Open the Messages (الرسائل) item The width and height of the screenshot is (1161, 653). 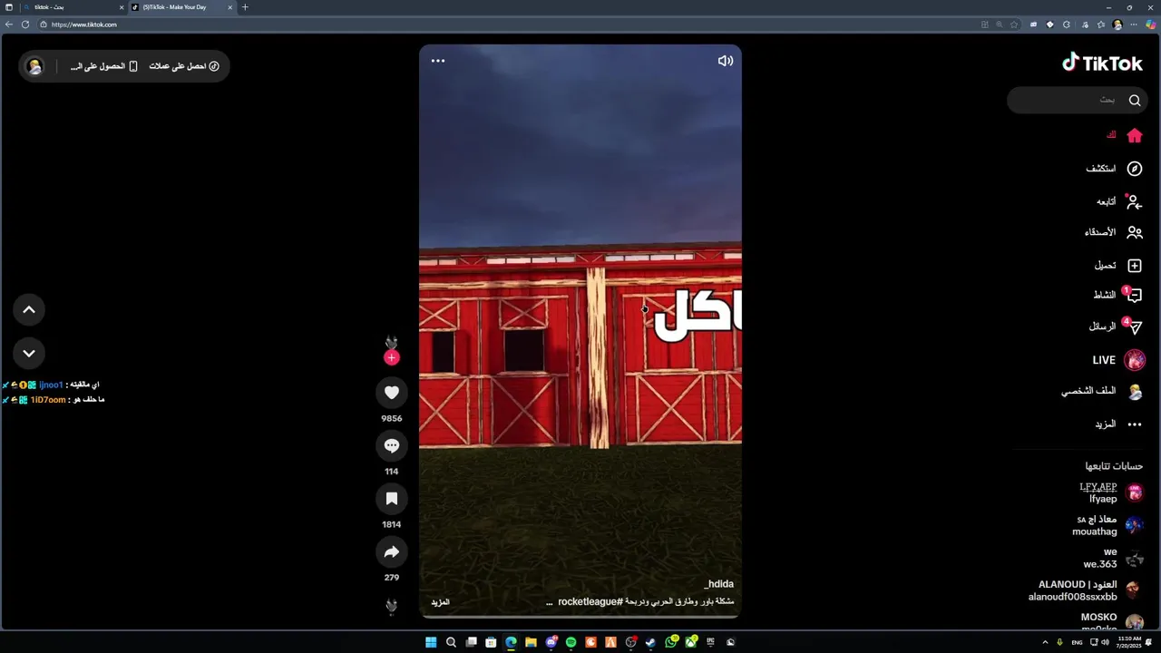coord(1115,326)
